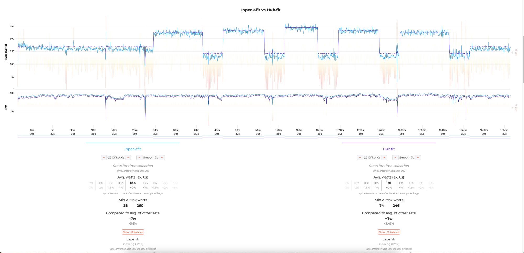Click the 33m 30s time axis label

pos(155,132)
